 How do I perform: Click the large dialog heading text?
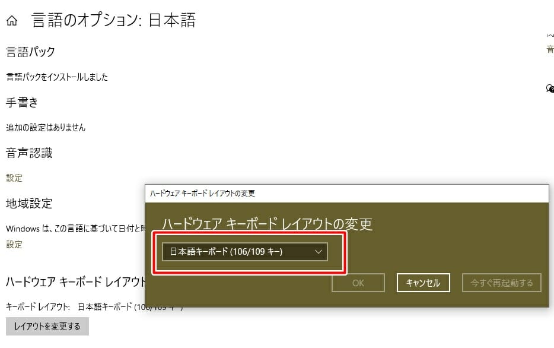coord(267,224)
